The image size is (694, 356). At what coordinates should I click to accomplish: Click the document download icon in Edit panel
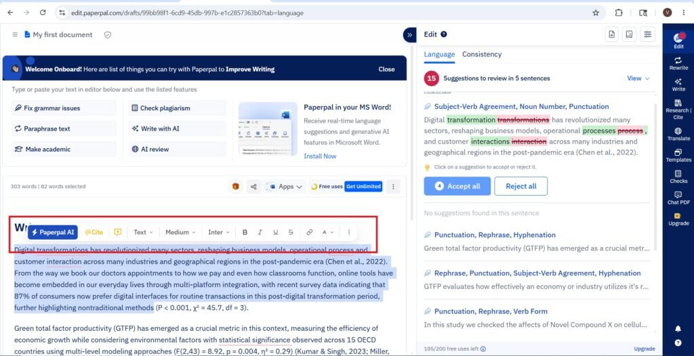coord(612,35)
